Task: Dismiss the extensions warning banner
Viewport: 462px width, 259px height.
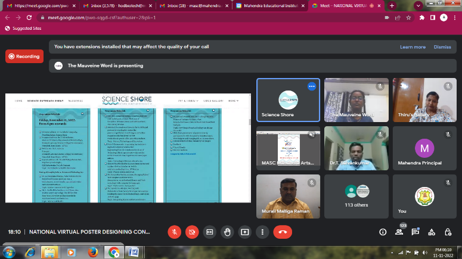Action: 442,47
